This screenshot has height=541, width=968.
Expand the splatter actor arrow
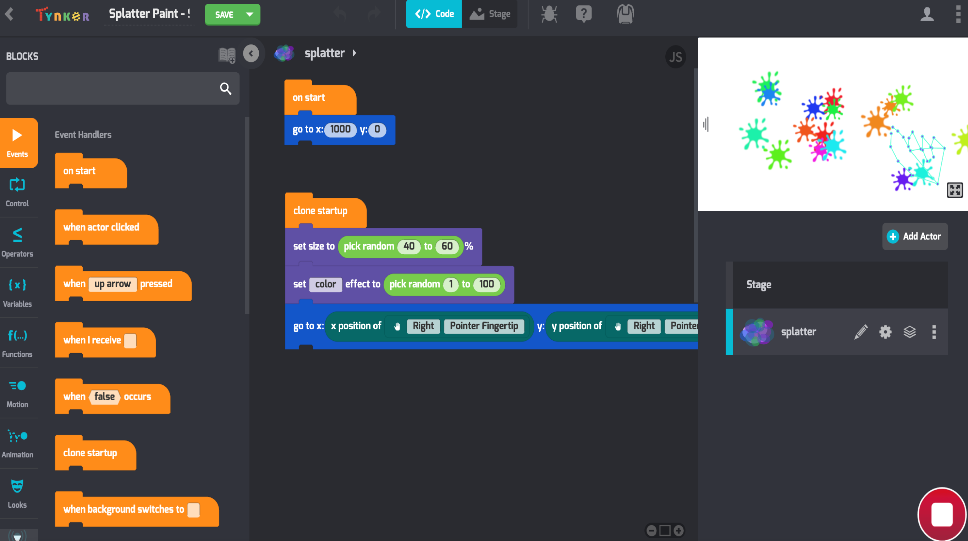354,53
